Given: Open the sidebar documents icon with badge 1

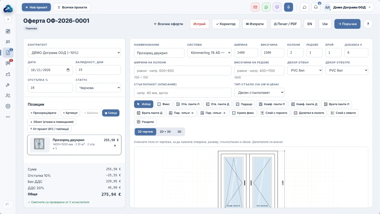Looking at the screenshot, I should [x=8, y=53].
